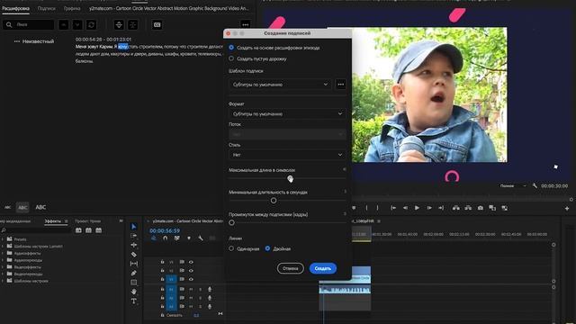Viewport: 576px width, 324px height.
Task: Lock the V3 video track
Action: click(x=162, y=262)
